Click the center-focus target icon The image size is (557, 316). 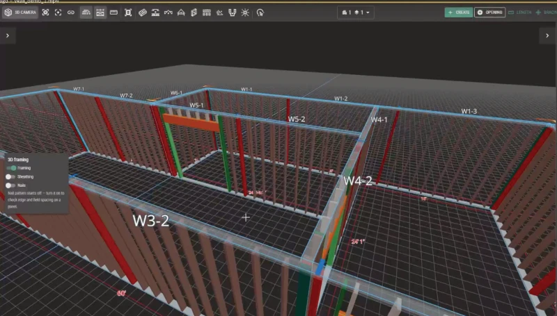[x=58, y=13]
